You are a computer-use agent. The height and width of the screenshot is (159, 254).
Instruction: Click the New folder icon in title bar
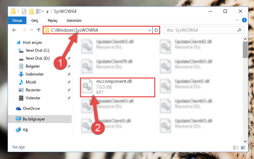coord(31,12)
